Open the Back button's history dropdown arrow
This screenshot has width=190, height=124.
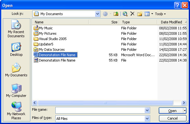110,14
